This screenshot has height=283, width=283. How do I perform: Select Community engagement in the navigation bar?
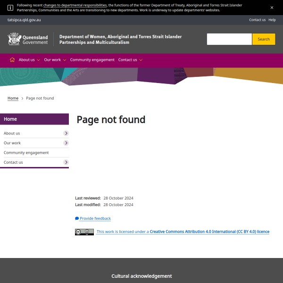pos(92,60)
